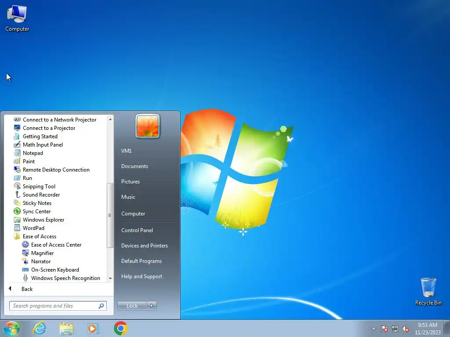The height and width of the screenshot is (337, 450).
Task: Open the Recycle Bin desktop icon
Action: [428, 291]
